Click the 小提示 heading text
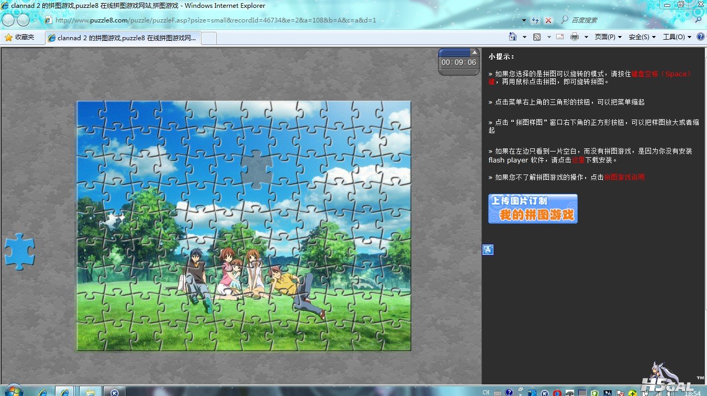The height and width of the screenshot is (396, 707). (502, 56)
